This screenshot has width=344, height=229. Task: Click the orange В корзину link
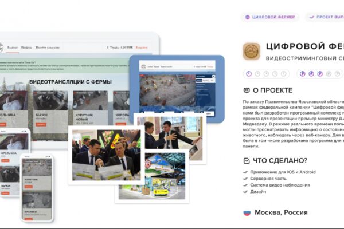click(142, 48)
